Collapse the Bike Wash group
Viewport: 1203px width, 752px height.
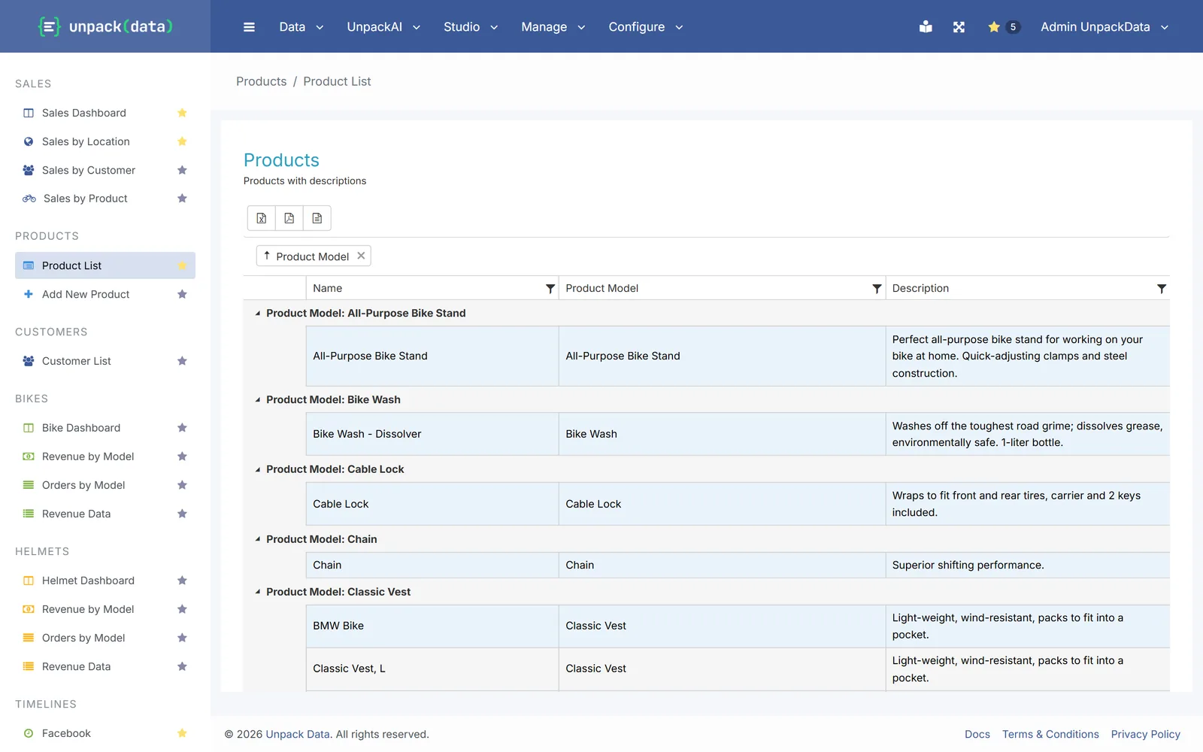point(257,400)
